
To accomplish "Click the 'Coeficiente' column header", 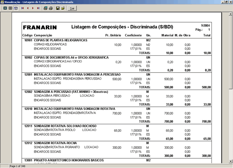I will tap(133, 35).
